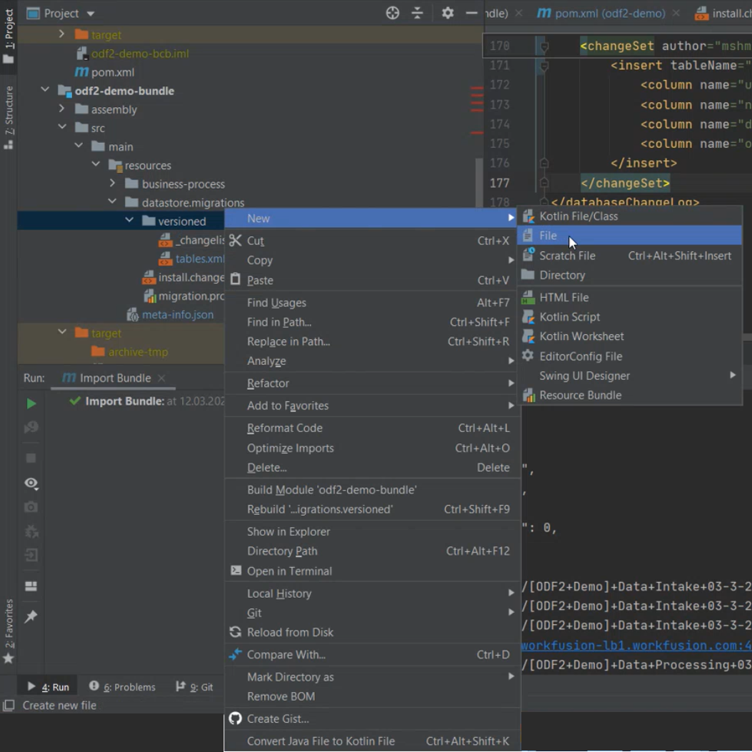Click the camera dump threads icon
Image resolution: width=752 pixels, height=752 pixels.
[31, 507]
